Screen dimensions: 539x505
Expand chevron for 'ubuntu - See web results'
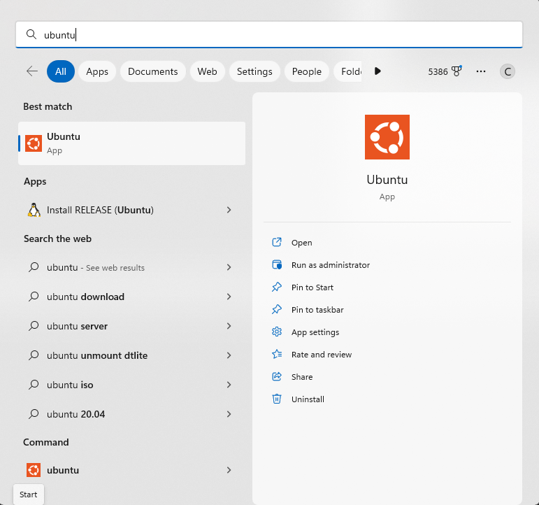tap(229, 267)
